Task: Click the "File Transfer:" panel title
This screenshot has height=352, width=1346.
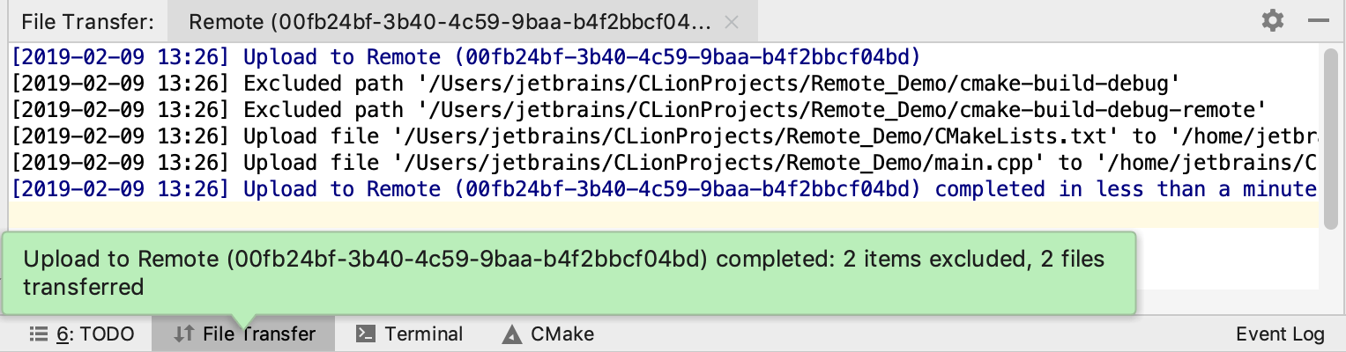Action: (x=87, y=21)
